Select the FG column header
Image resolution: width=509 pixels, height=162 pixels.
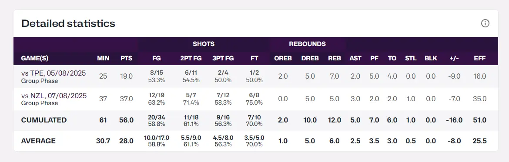point(157,59)
